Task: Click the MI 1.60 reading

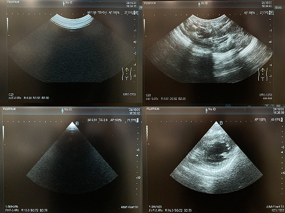Action: pos(92,12)
